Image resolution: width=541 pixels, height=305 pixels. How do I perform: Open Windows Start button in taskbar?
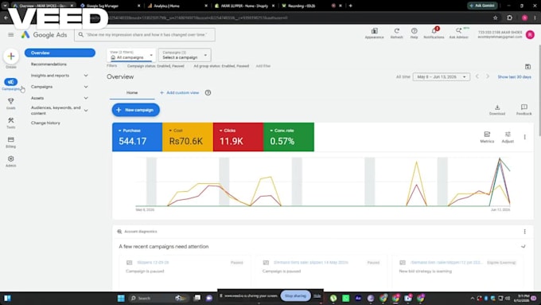pyautogui.click(x=121, y=298)
